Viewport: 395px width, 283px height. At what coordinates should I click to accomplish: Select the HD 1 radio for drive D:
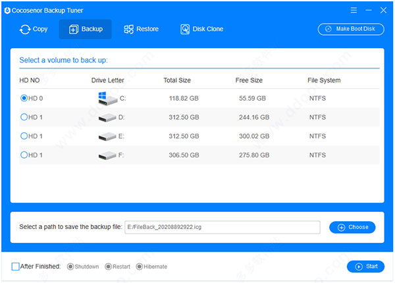click(24, 117)
